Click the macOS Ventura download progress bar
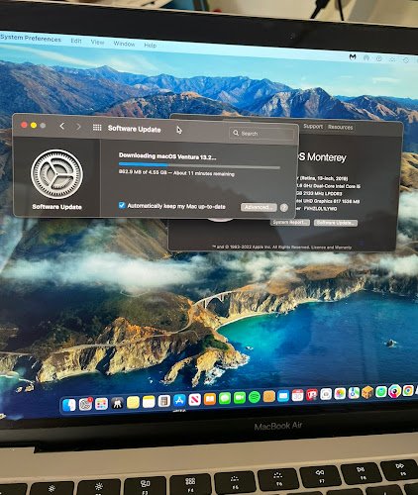Screen dimensions: 418x495 (x=199, y=165)
